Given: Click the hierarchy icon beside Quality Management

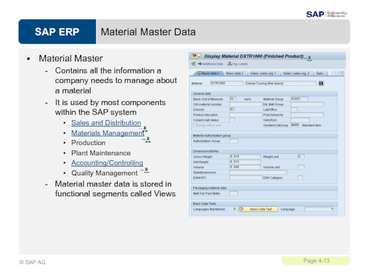Looking at the screenshot, I should [146, 170].
